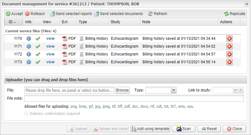Click note saved at 04:54:57
251x135 pixels.
pos(179,54)
